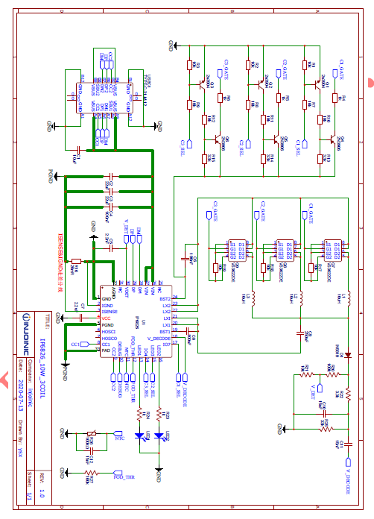Click the Injoinic logo in title block
This screenshot has height=519, width=374.
(26, 333)
